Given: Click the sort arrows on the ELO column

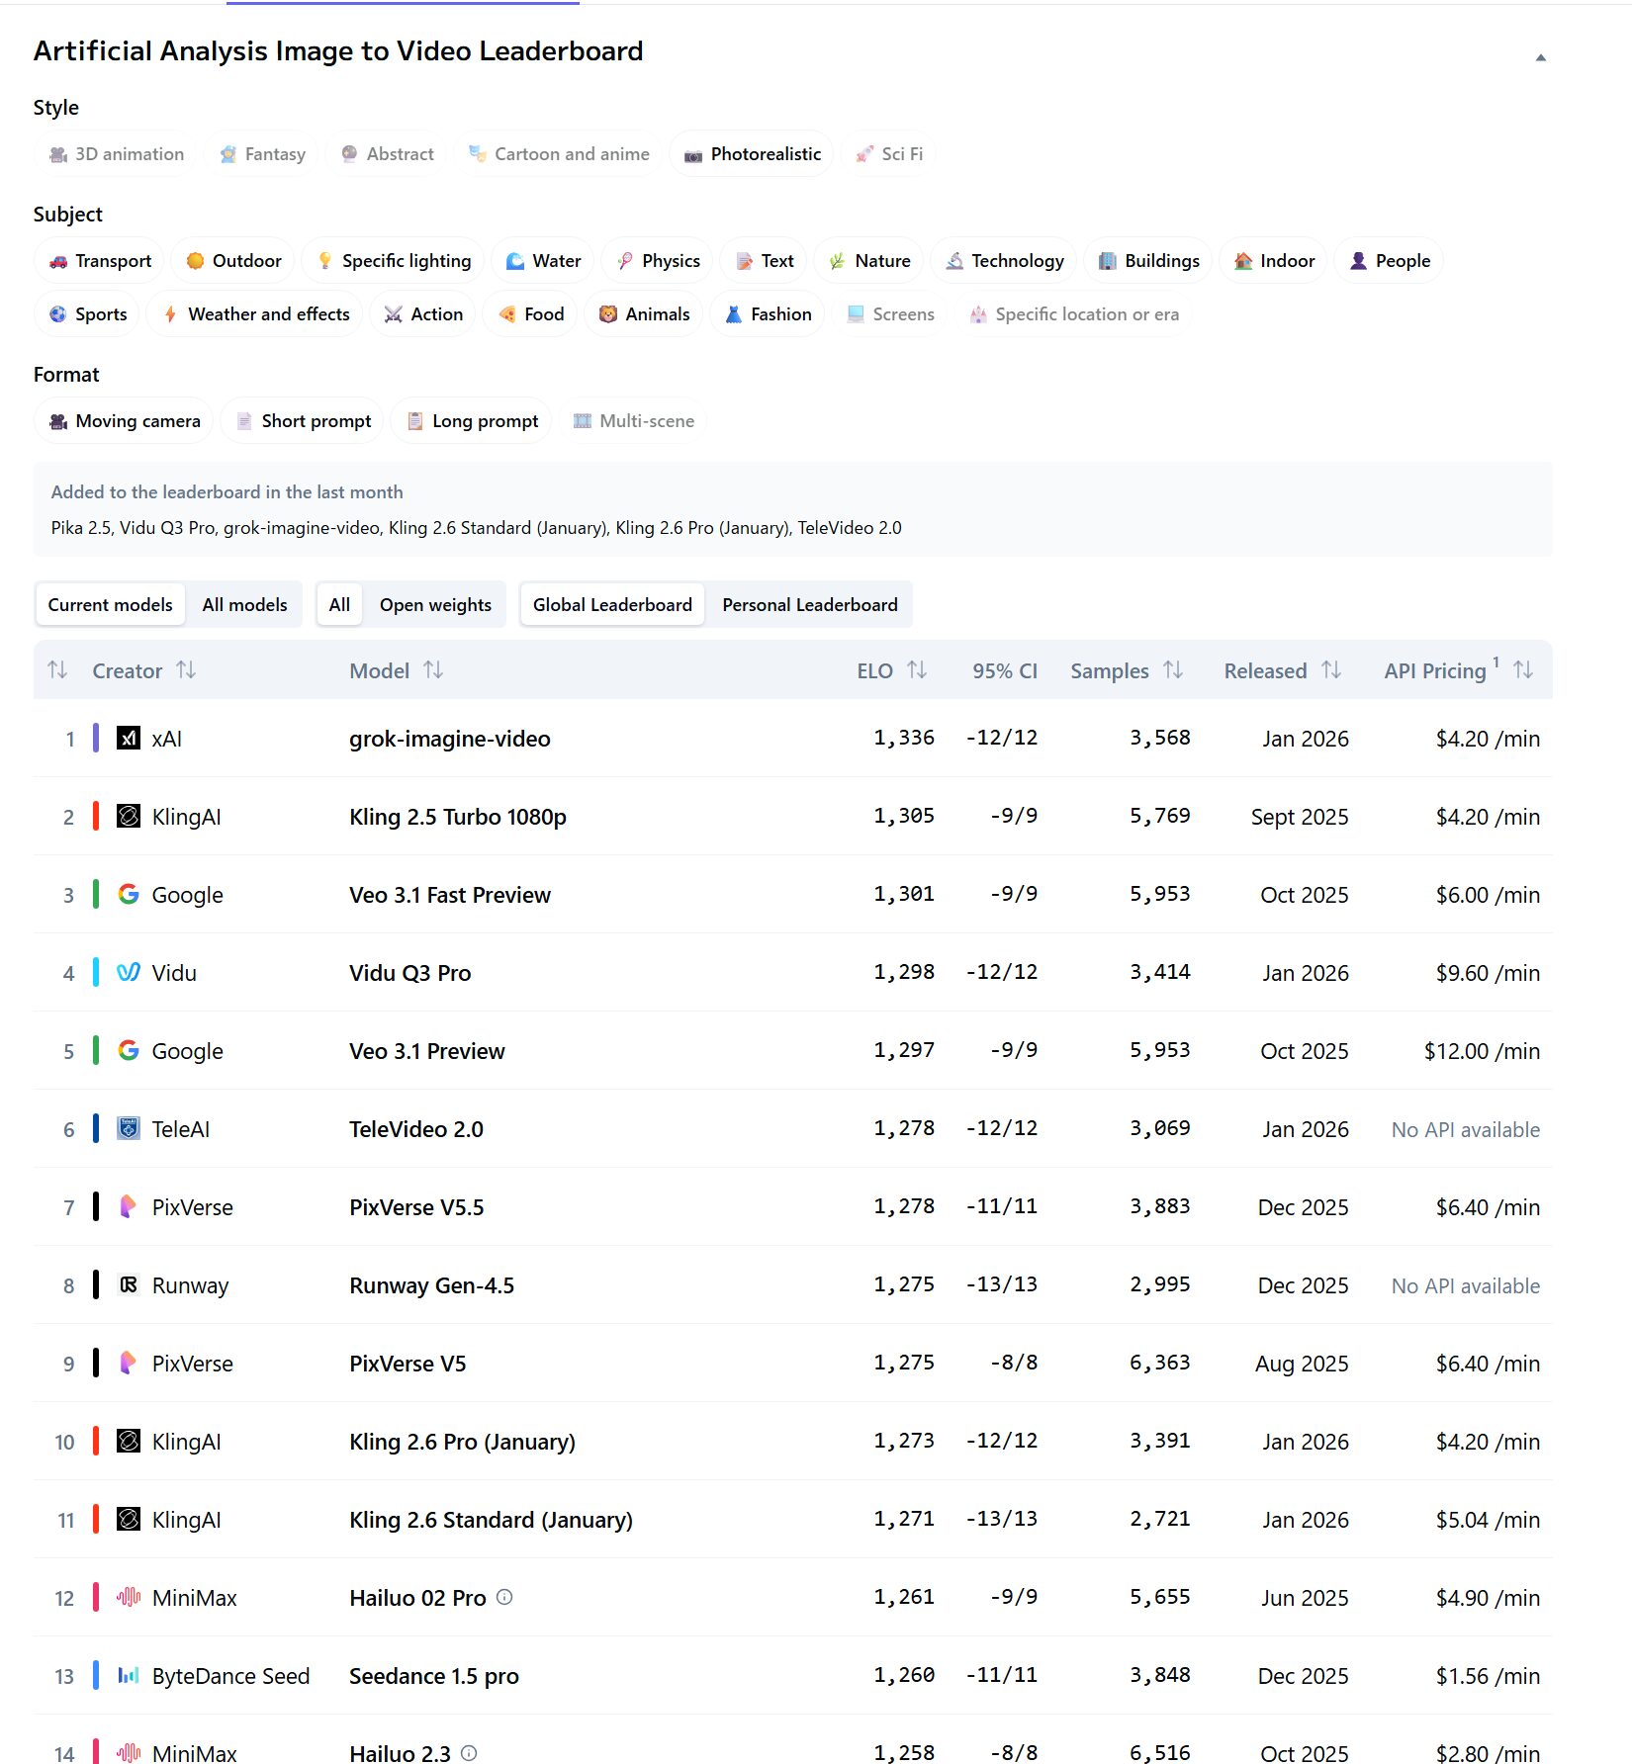Looking at the screenshot, I should click(919, 669).
